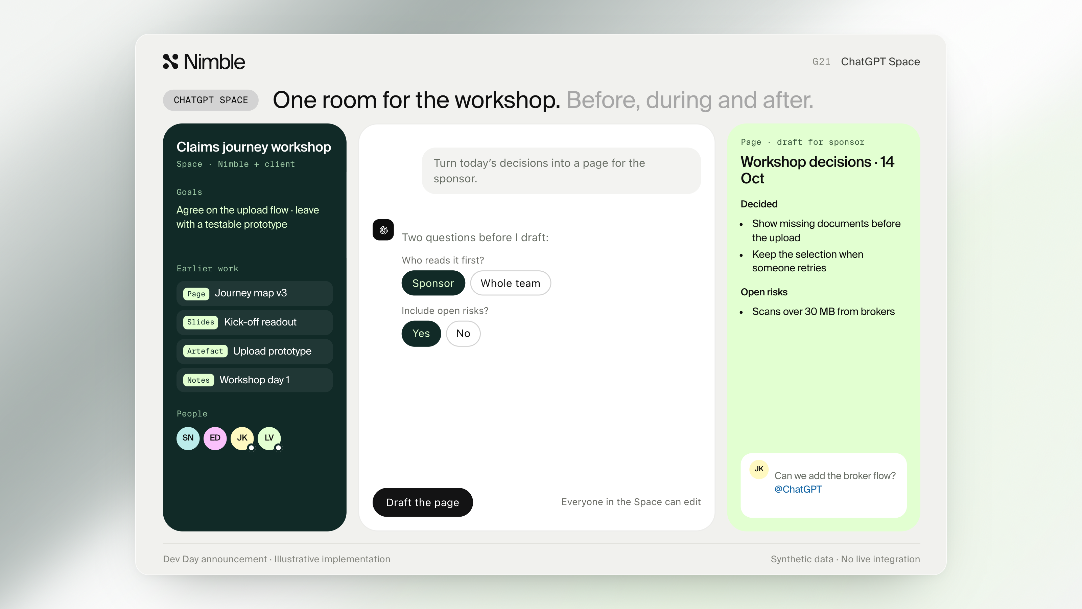Image resolution: width=1082 pixels, height=609 pixels.
Task: Click the CHATGPT SPACE pill label
Action: click(x=211, y=100)
